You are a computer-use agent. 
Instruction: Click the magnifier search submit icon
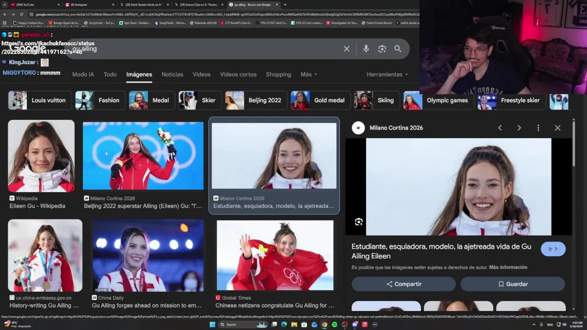[398, 49]
